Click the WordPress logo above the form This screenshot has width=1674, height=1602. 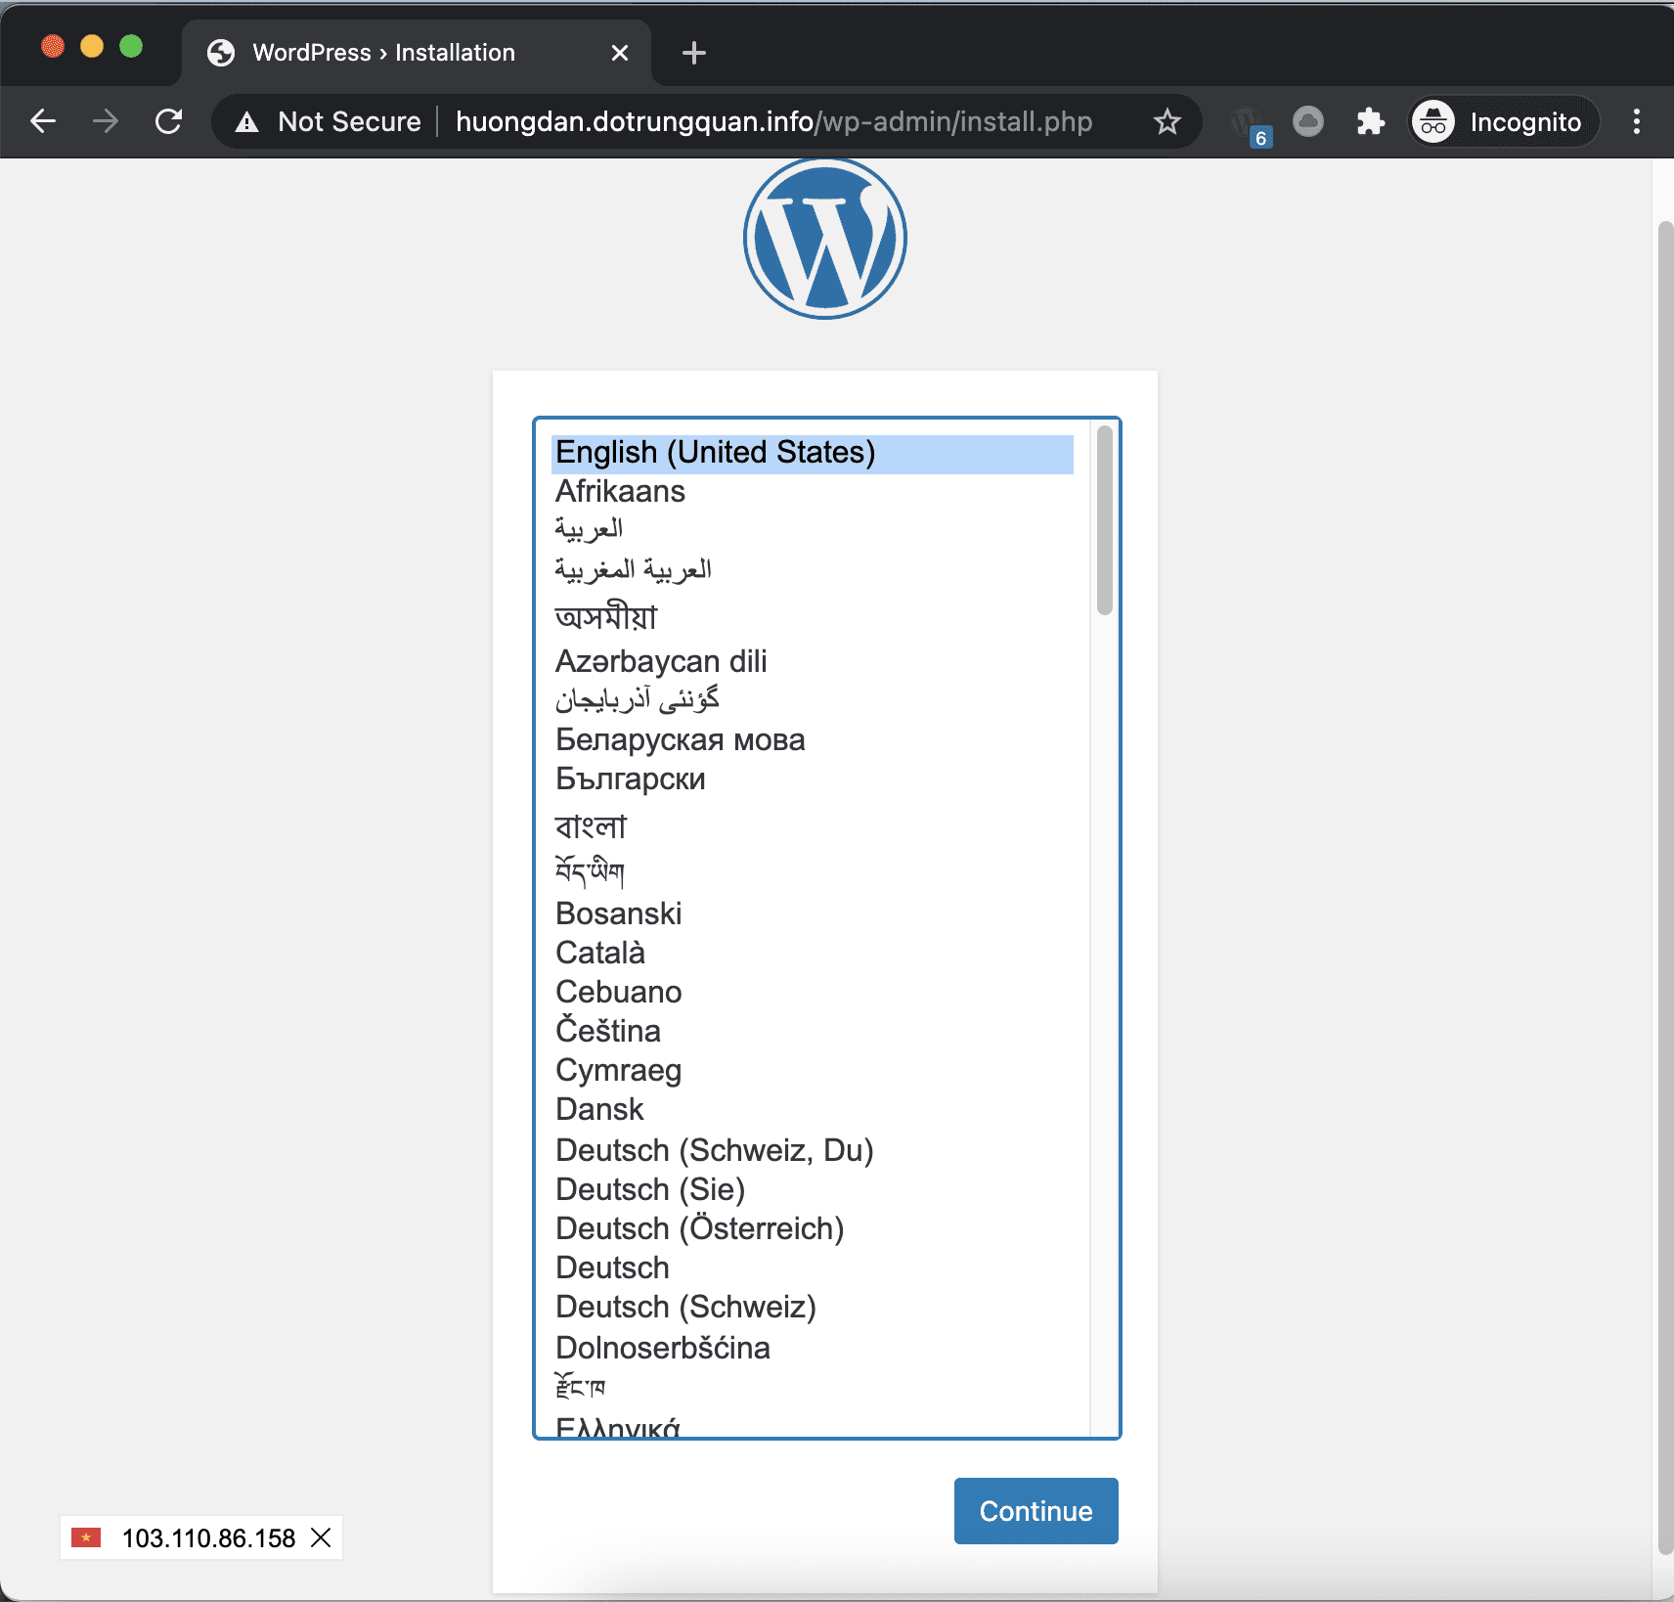click(826, 237)
